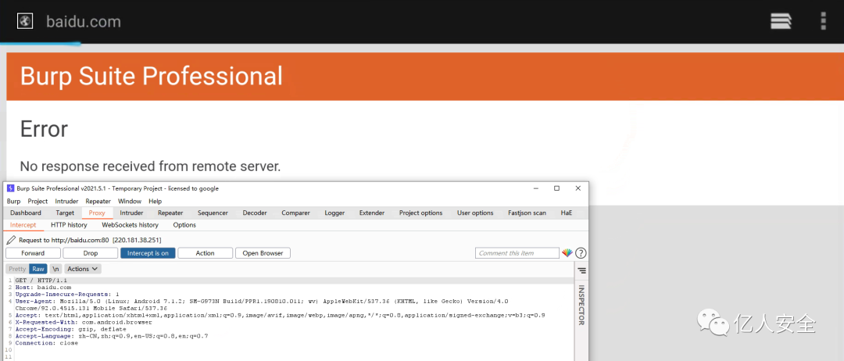
Task: Click the Forward button
Action: [x=33, y=253]
